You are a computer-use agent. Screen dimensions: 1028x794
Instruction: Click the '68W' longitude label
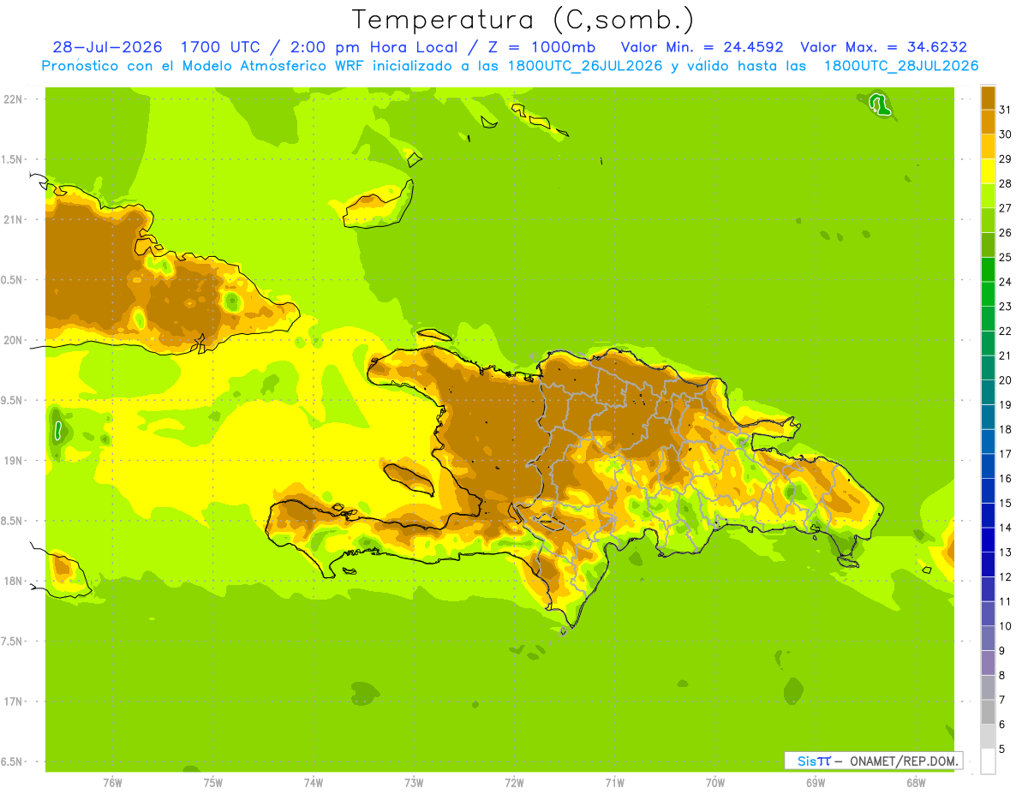[x=916, y=783]
